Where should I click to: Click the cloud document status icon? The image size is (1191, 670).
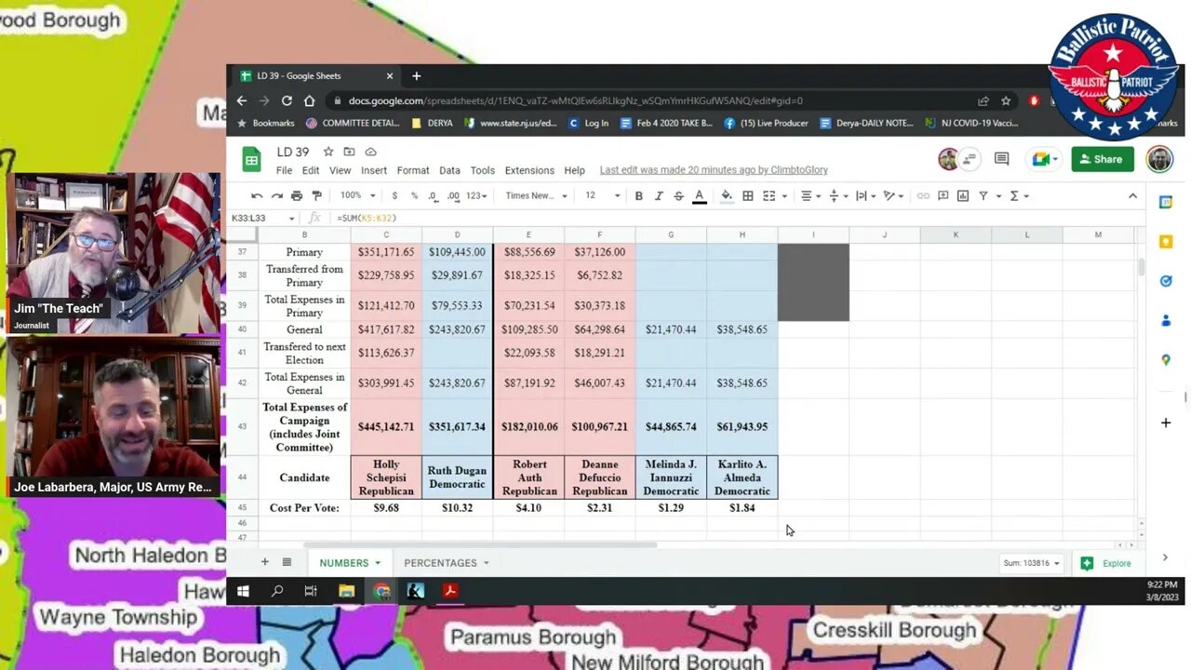(x=370, y=152)
